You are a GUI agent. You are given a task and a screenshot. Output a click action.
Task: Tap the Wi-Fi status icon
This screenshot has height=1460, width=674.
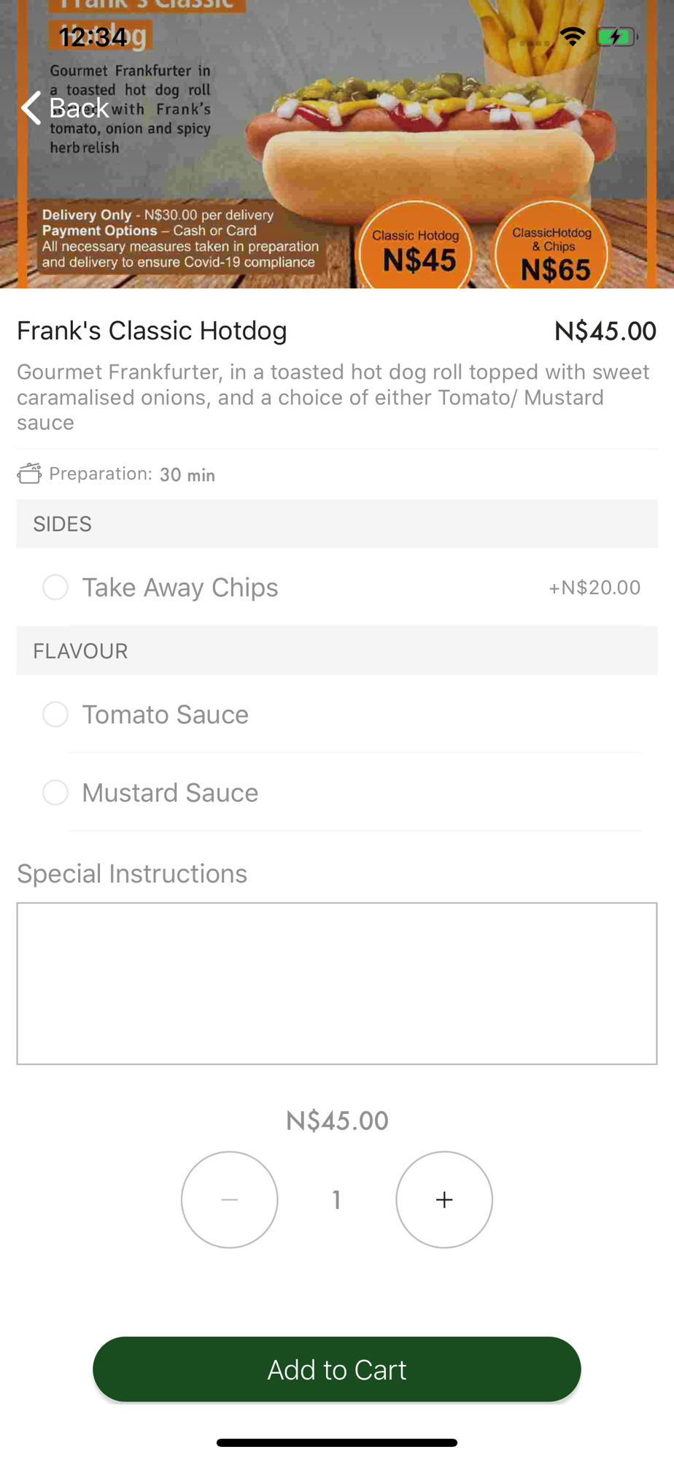573,36
